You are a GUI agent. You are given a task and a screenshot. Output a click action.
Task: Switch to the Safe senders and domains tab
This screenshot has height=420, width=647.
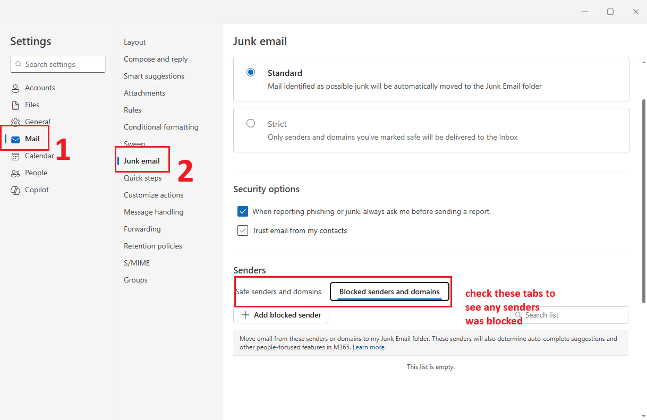click(279, 292)
